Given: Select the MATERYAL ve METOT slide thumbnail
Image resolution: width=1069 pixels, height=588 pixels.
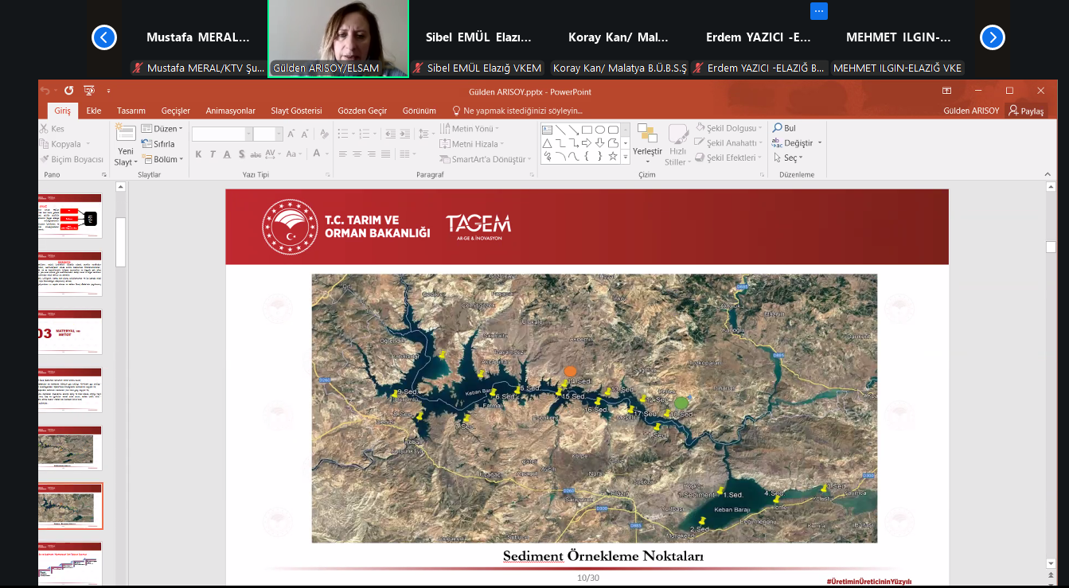Looking at the screenshot, I should coord(71,332).
